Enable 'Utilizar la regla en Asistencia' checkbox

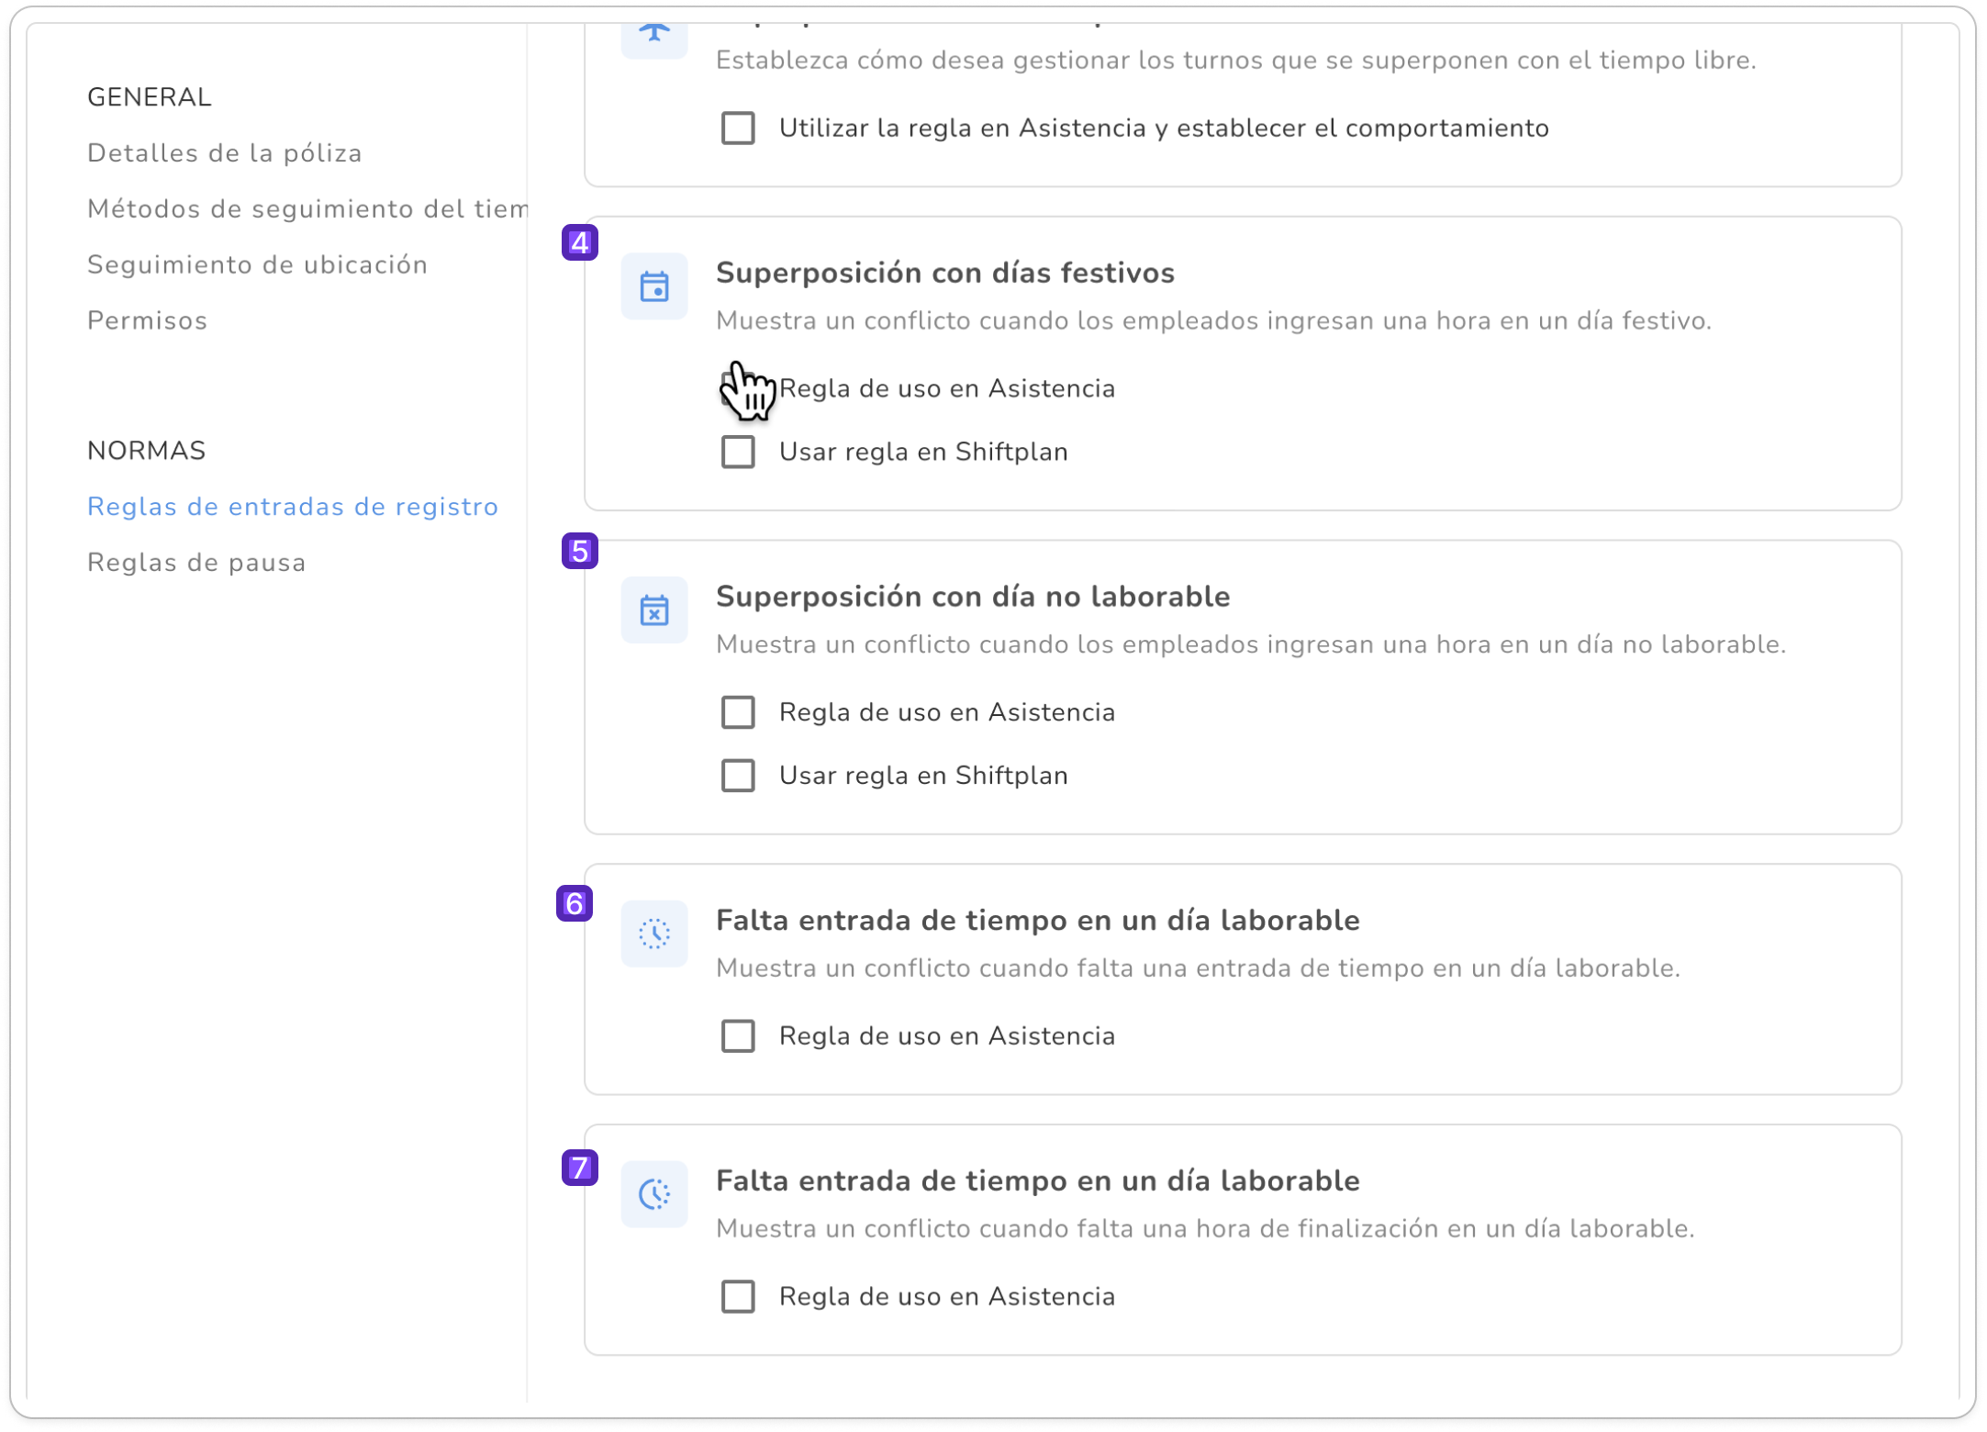click(x=738, y=129)
